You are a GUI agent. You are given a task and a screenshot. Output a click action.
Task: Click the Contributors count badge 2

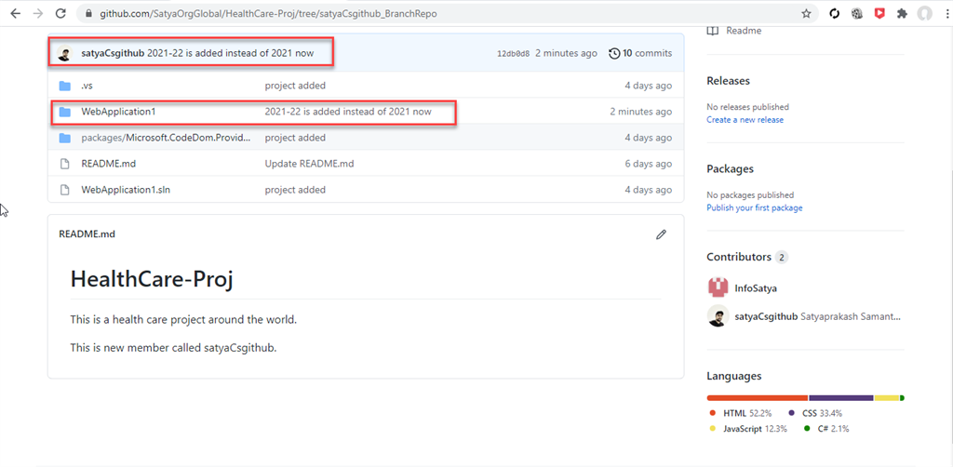pyautogui.click(x=782, y=258)
